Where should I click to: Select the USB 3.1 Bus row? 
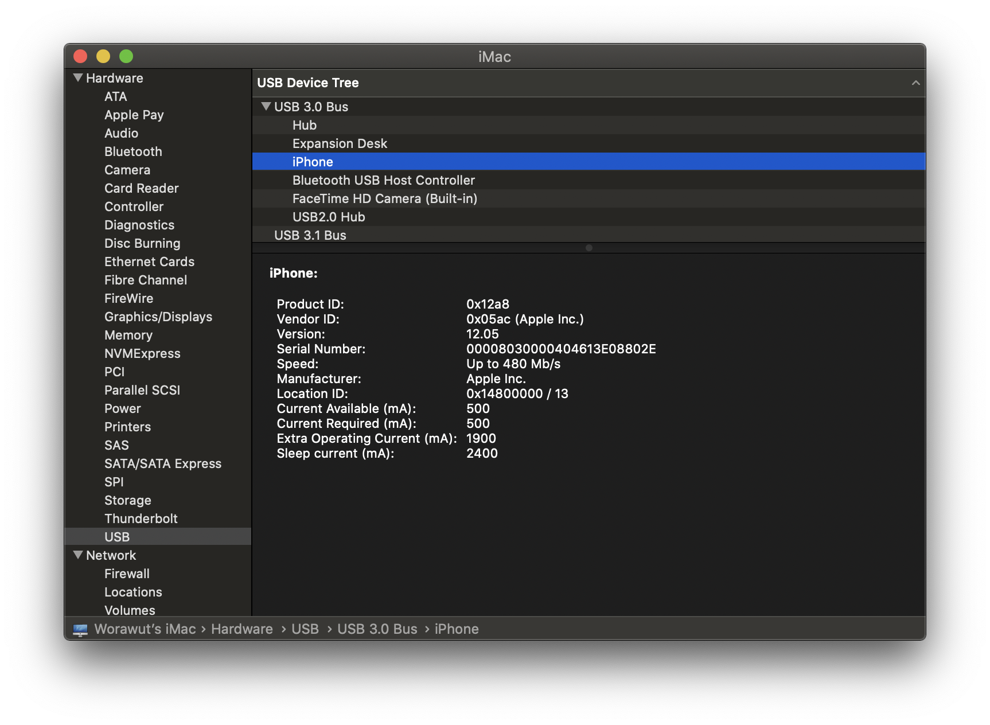[588, 235]
